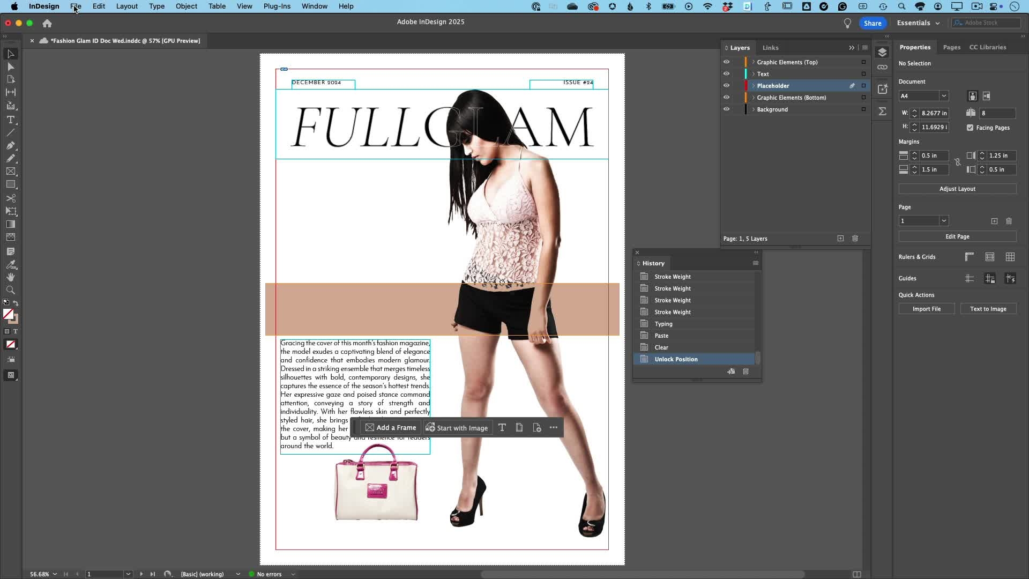The height and width of the screenshot is (579, 1029).
Task: Select the Note tool
Action: (11, 251)
